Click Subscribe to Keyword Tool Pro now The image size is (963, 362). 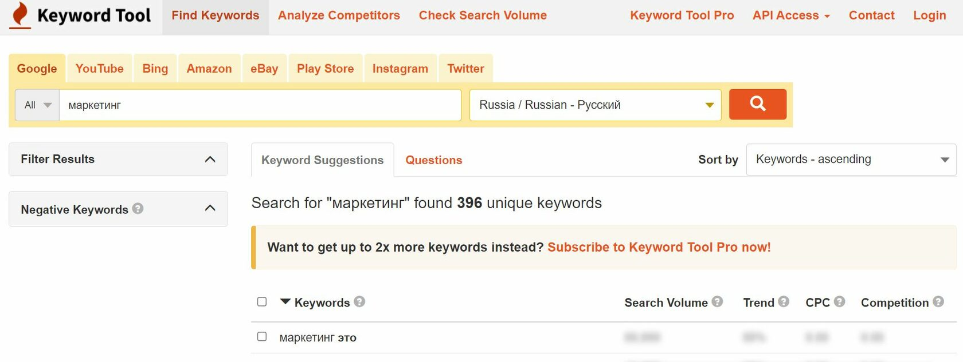(659, 247)
